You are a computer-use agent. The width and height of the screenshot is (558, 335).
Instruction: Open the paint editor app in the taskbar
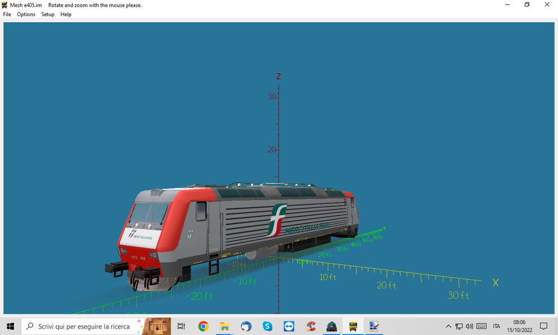(374, 326)
